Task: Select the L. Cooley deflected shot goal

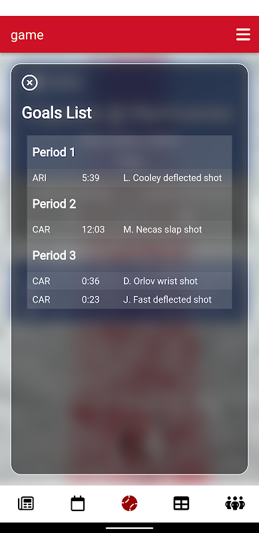Action: click(x=129, y=178)
